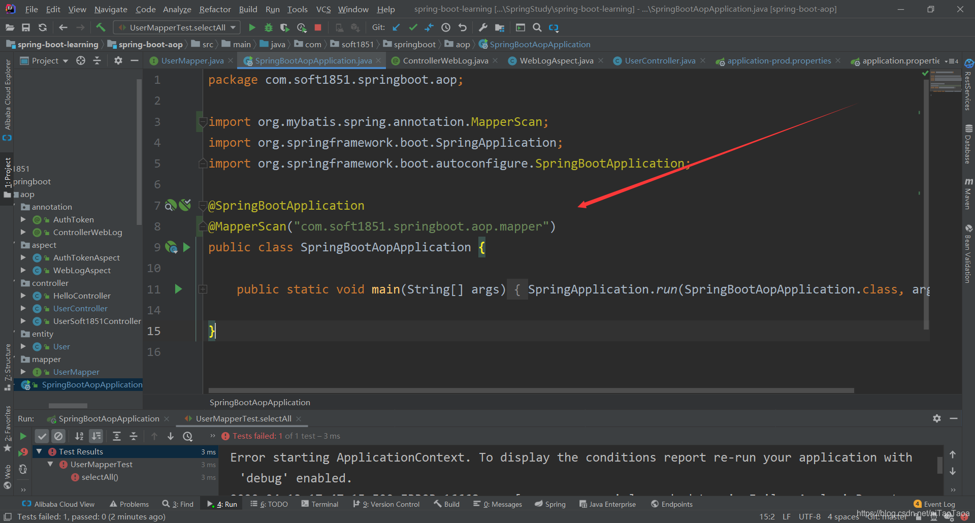Screen dimensions: 975x523
Task: Start debugging with the green bug icon
Action: [x=269, y=27]
